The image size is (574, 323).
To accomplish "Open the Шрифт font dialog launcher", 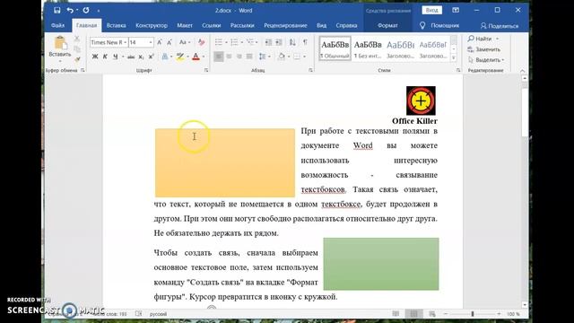I will [x=206, y=70].
